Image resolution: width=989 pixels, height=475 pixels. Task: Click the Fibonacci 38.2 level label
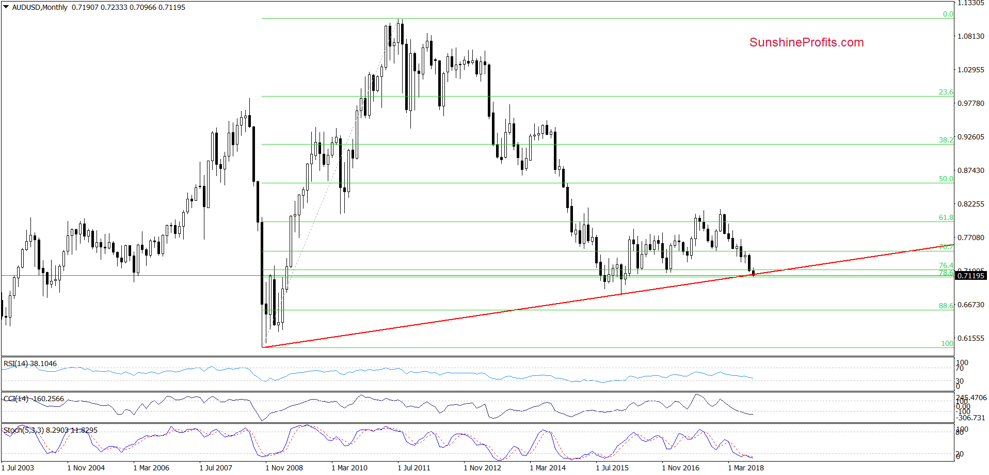(x=946, y=140)
